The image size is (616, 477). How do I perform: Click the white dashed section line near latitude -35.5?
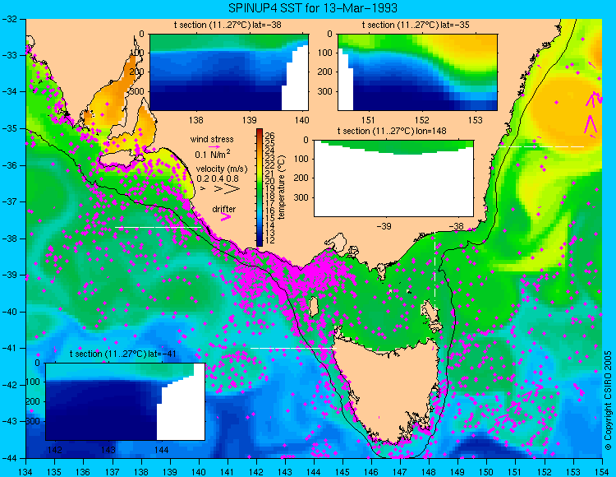pos(541,146)
